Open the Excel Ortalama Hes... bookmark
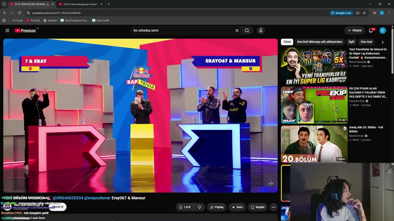Image resolution: width=394 pixels, height=221 pixels. (x=74, y=21)
